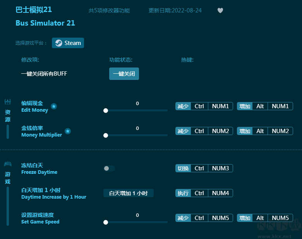Click the 白天增加 1 小时 execute button

[x=129, y=193]
